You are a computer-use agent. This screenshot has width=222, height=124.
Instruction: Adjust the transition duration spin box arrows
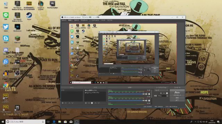pyautogui.click(x=167, y=96)
